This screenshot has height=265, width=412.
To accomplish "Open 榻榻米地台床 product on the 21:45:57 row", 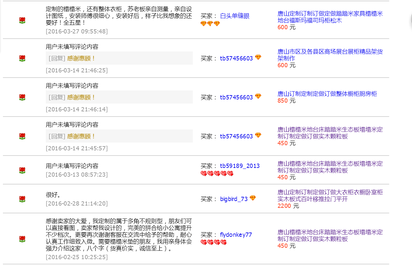I will click(330, 133).
